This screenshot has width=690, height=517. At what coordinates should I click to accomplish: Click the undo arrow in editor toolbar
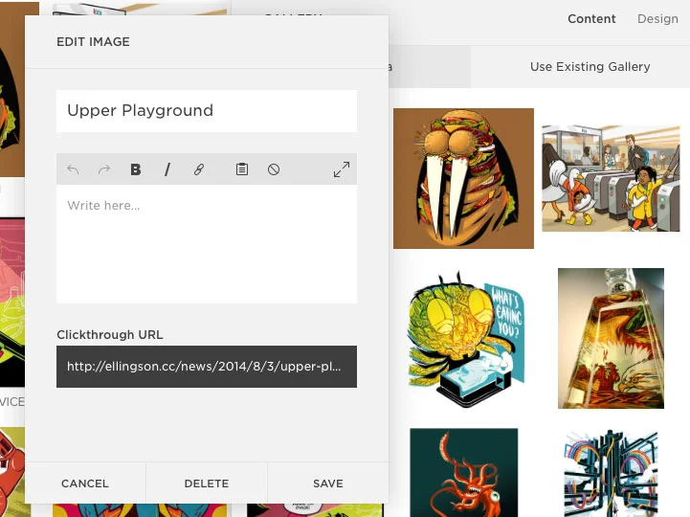pos(73,169)
